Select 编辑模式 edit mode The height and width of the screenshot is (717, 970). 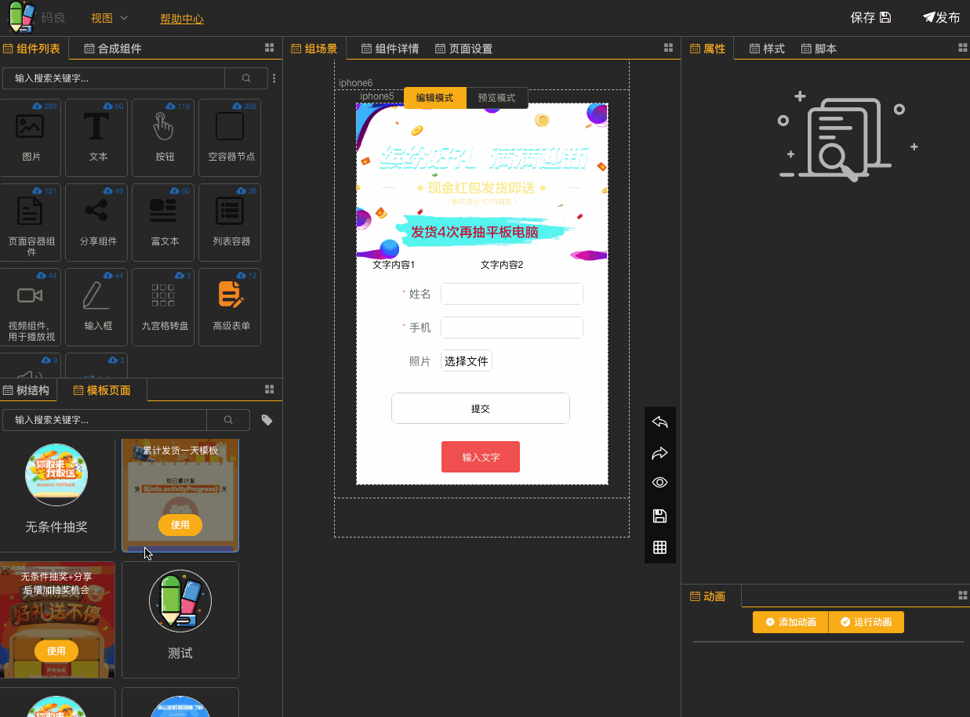point(434,98)
